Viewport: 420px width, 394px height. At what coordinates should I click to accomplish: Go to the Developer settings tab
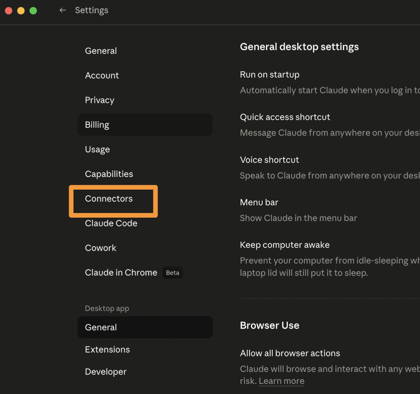coord(145,371)
